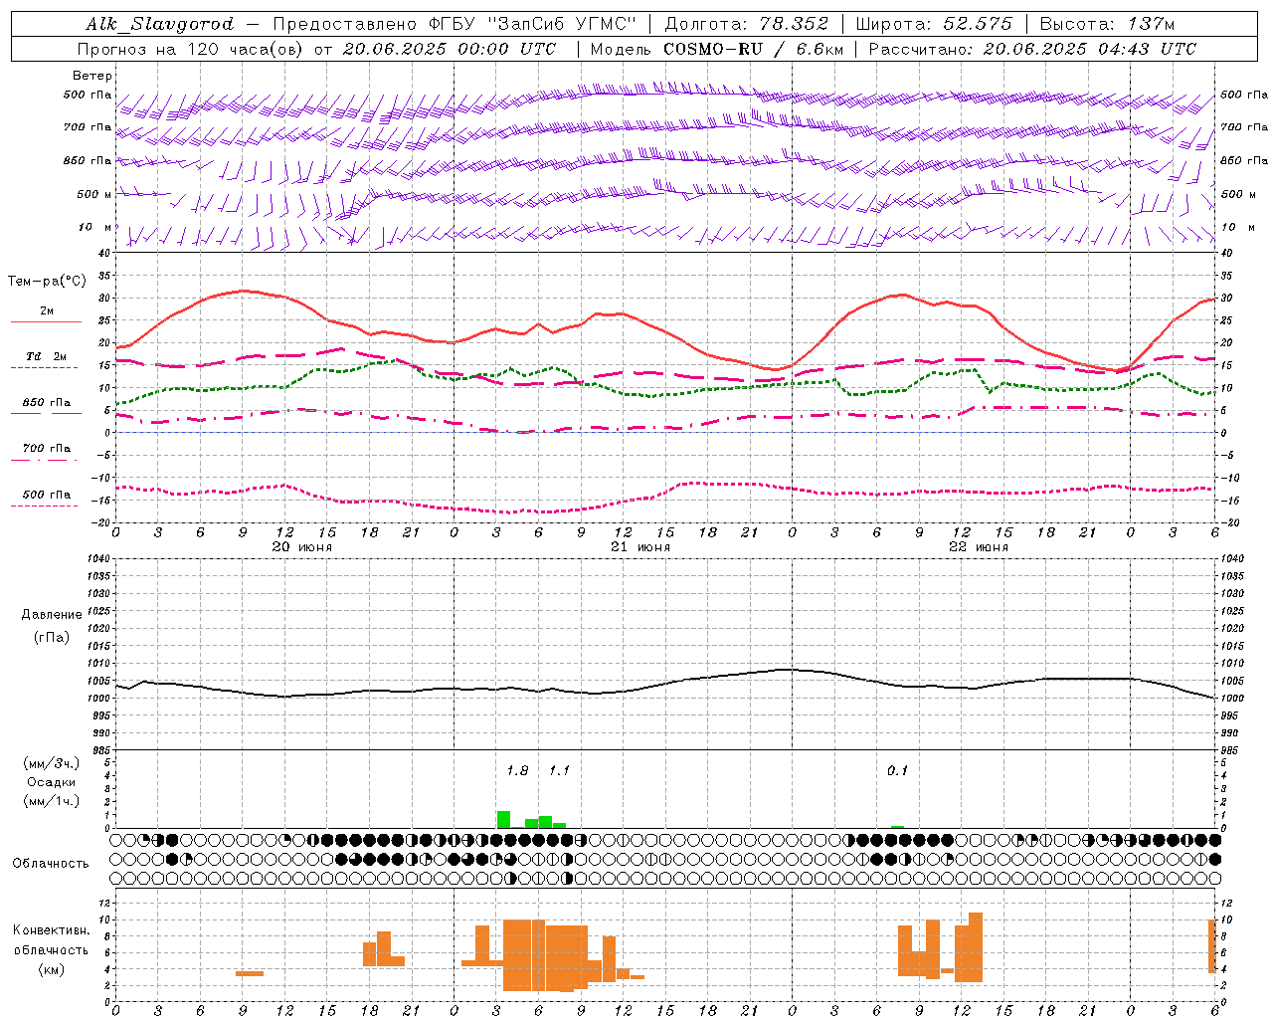
Task: Click the Давление pressure panel title
Action: (x=52, y=615)
